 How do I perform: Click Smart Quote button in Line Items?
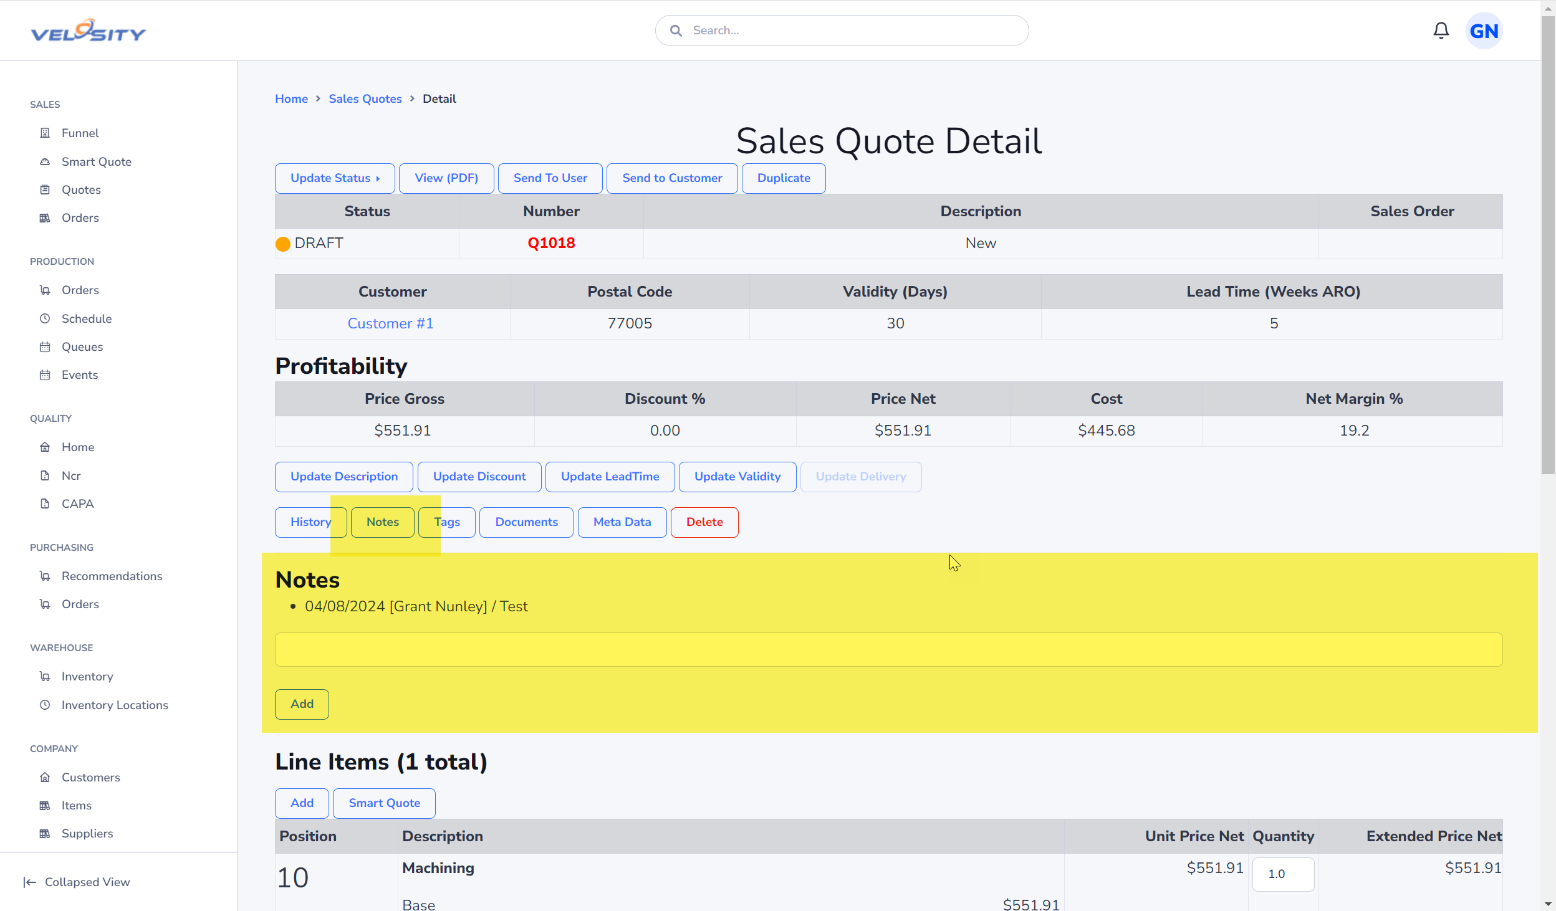pos(384,803)
